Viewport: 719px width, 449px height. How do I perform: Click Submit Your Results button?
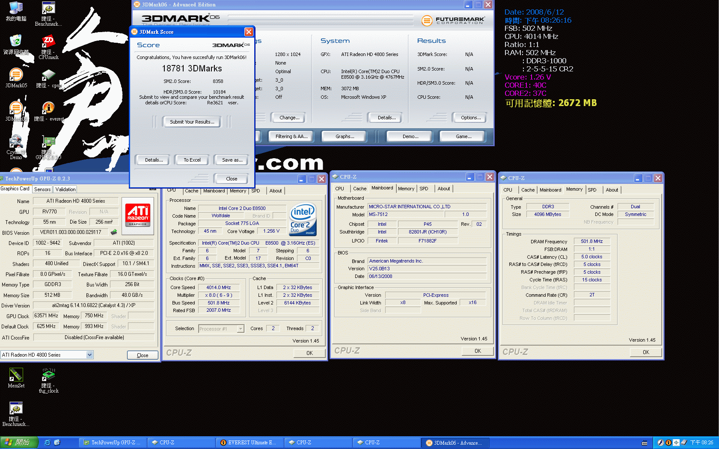(x=192, y=122)
